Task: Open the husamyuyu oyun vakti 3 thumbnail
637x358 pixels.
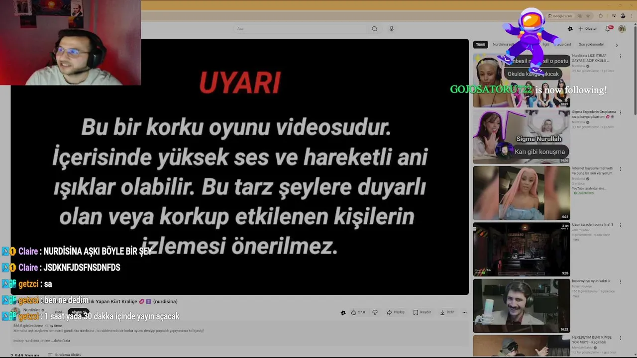Action: click(x=522, y=305)
